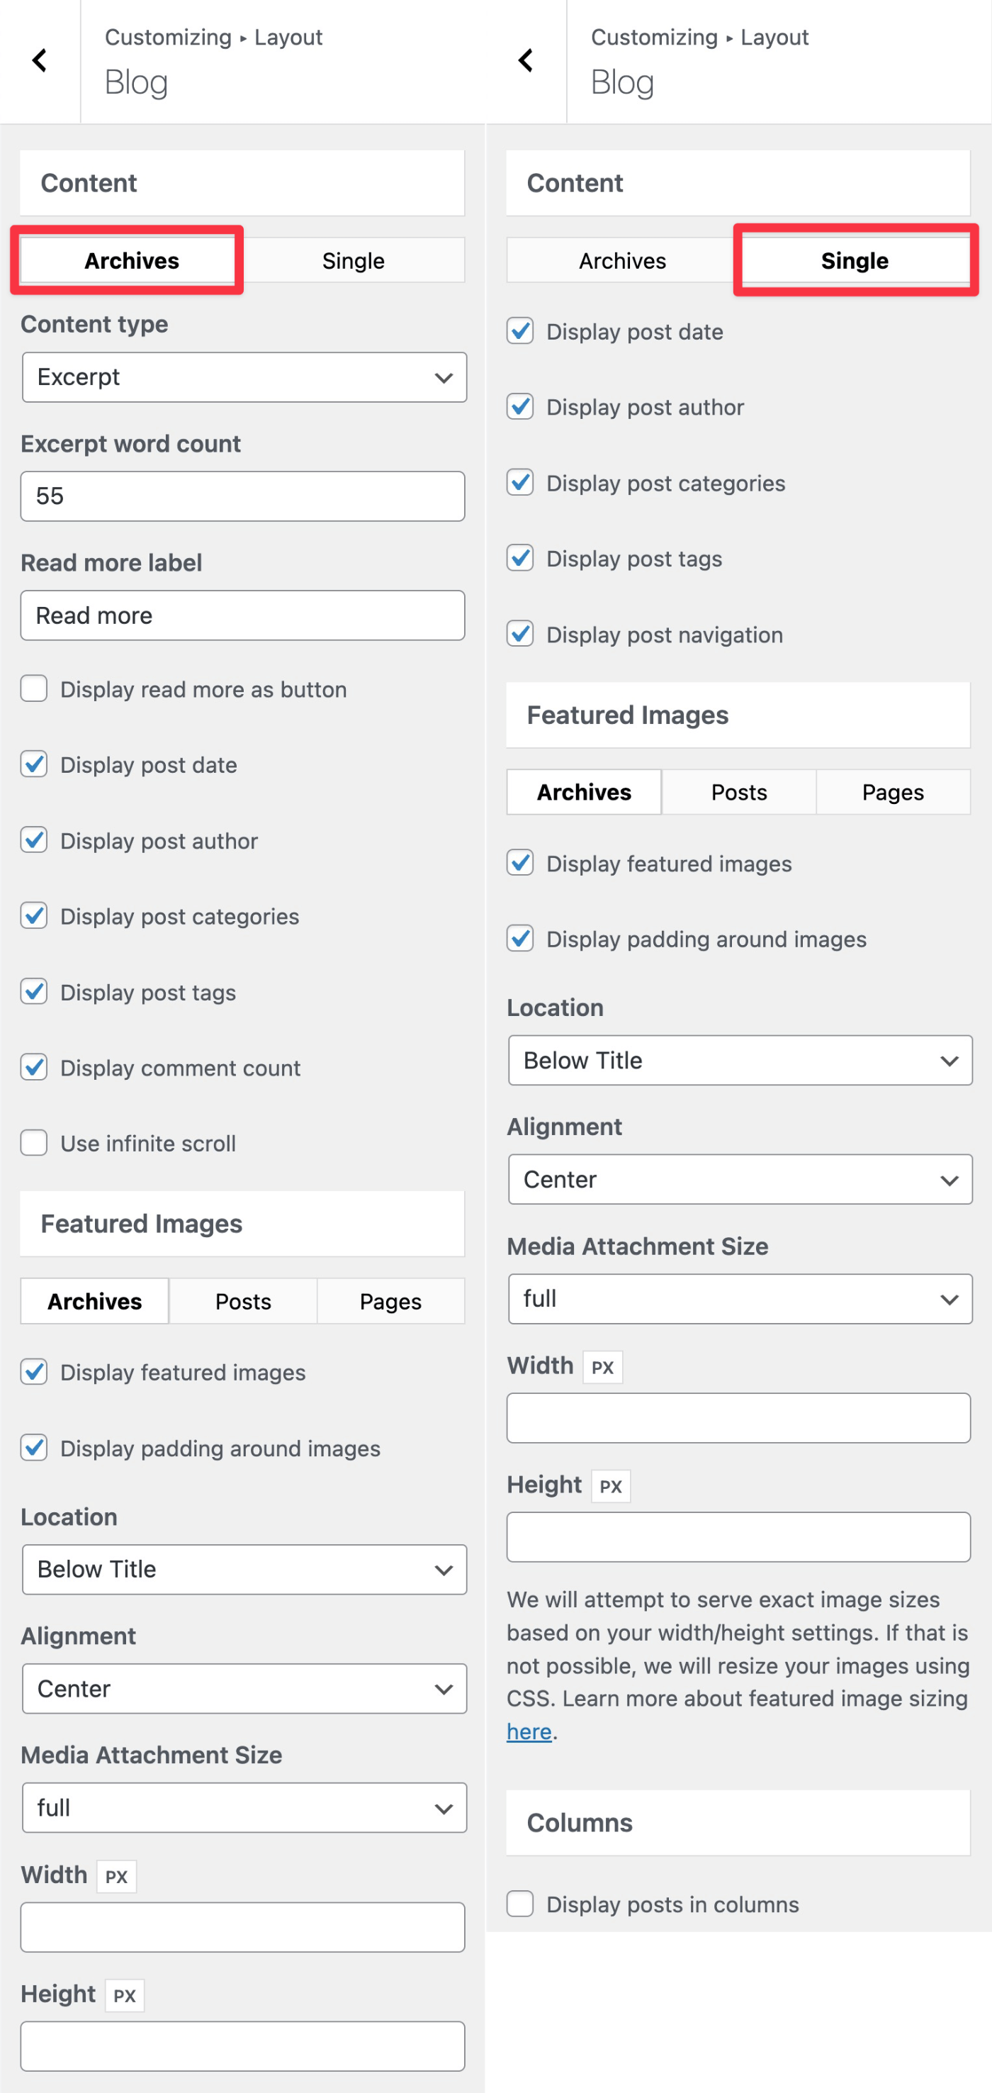
Task: Open the left panel Location dropdown
Action: (x=244, y=1570)
